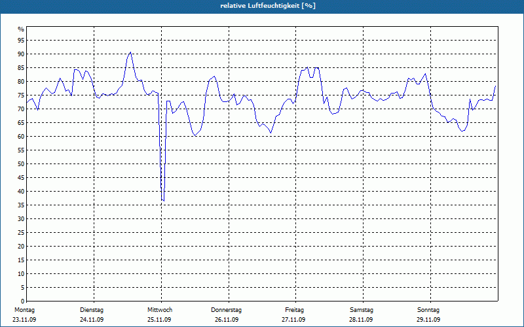Select the date '26.11.09'
Screen dimensions: 524x327
point(227,320)
